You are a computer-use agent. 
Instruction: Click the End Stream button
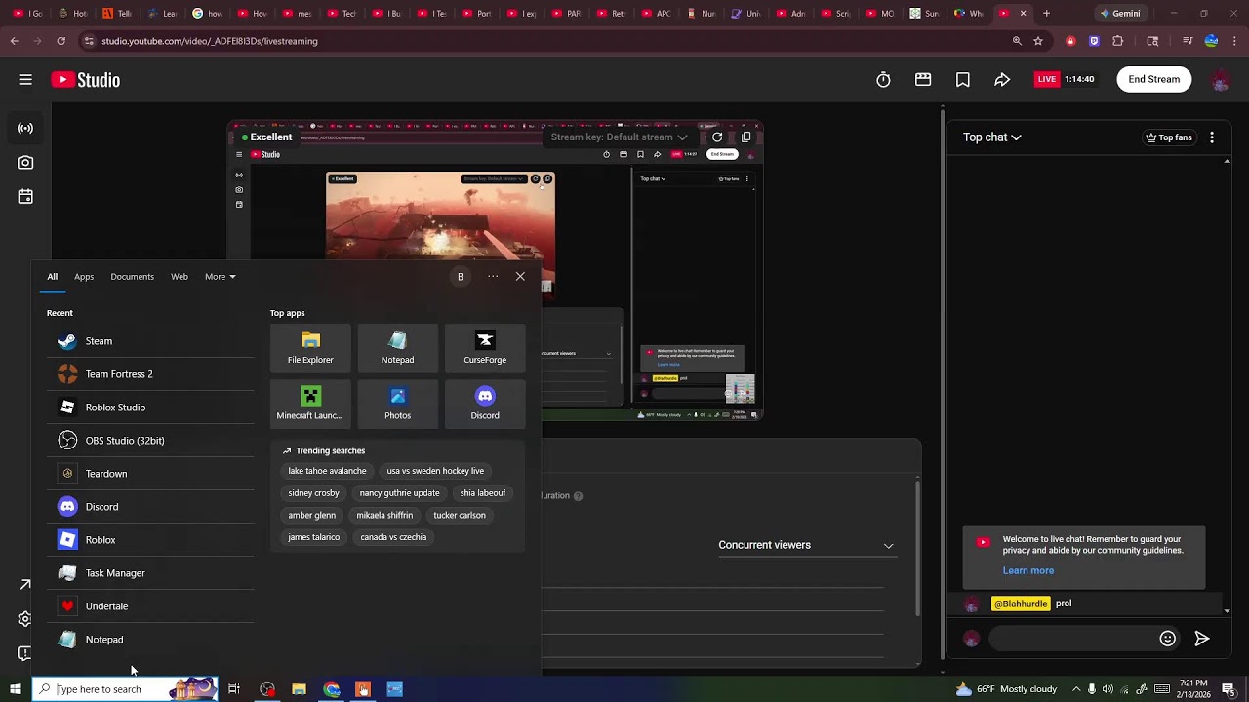point(1154,80)
